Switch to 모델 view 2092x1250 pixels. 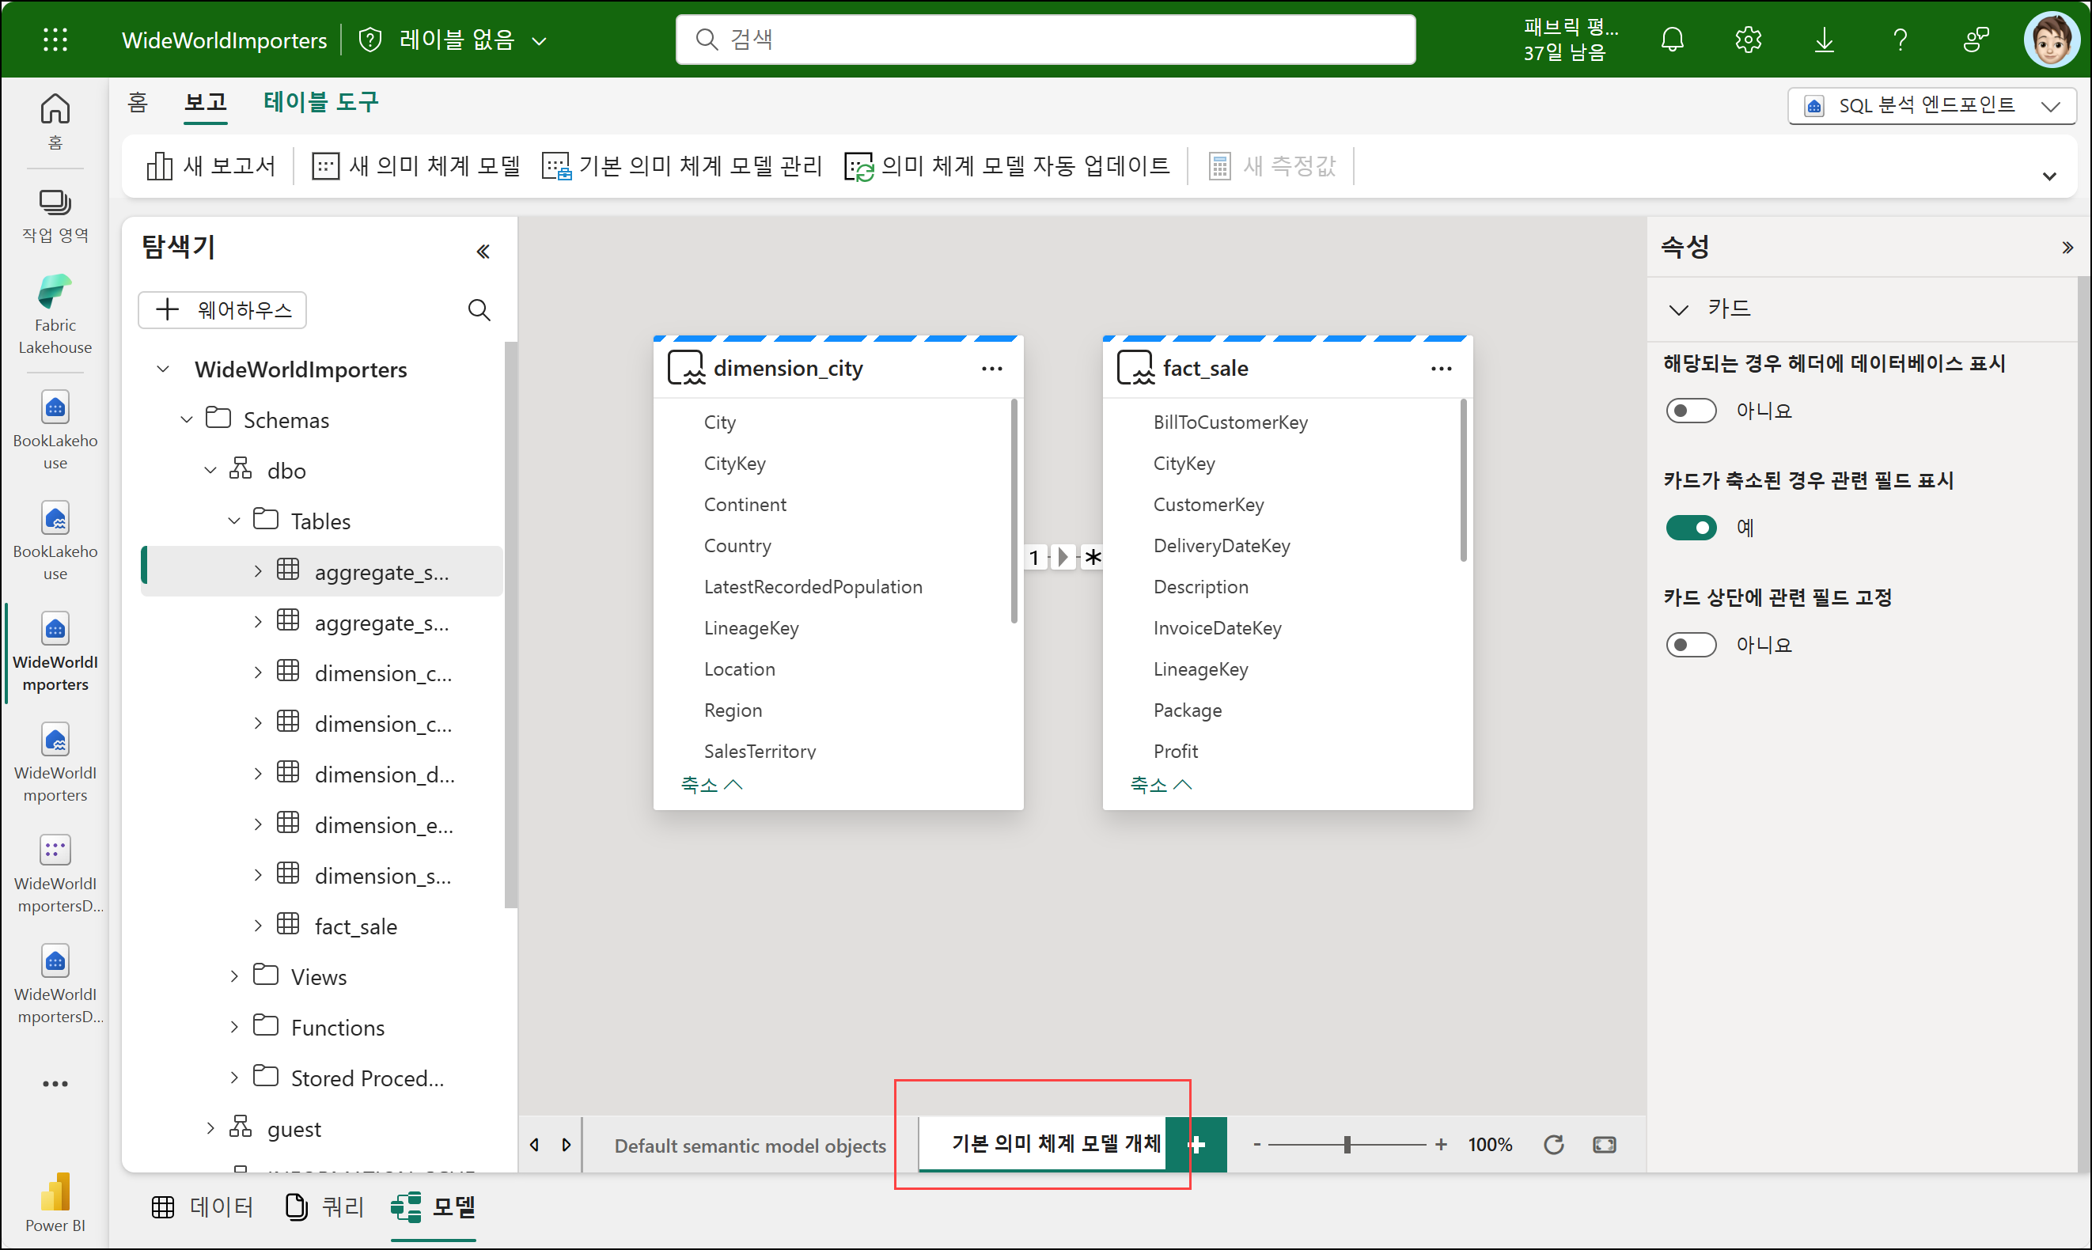[433, 1207]
